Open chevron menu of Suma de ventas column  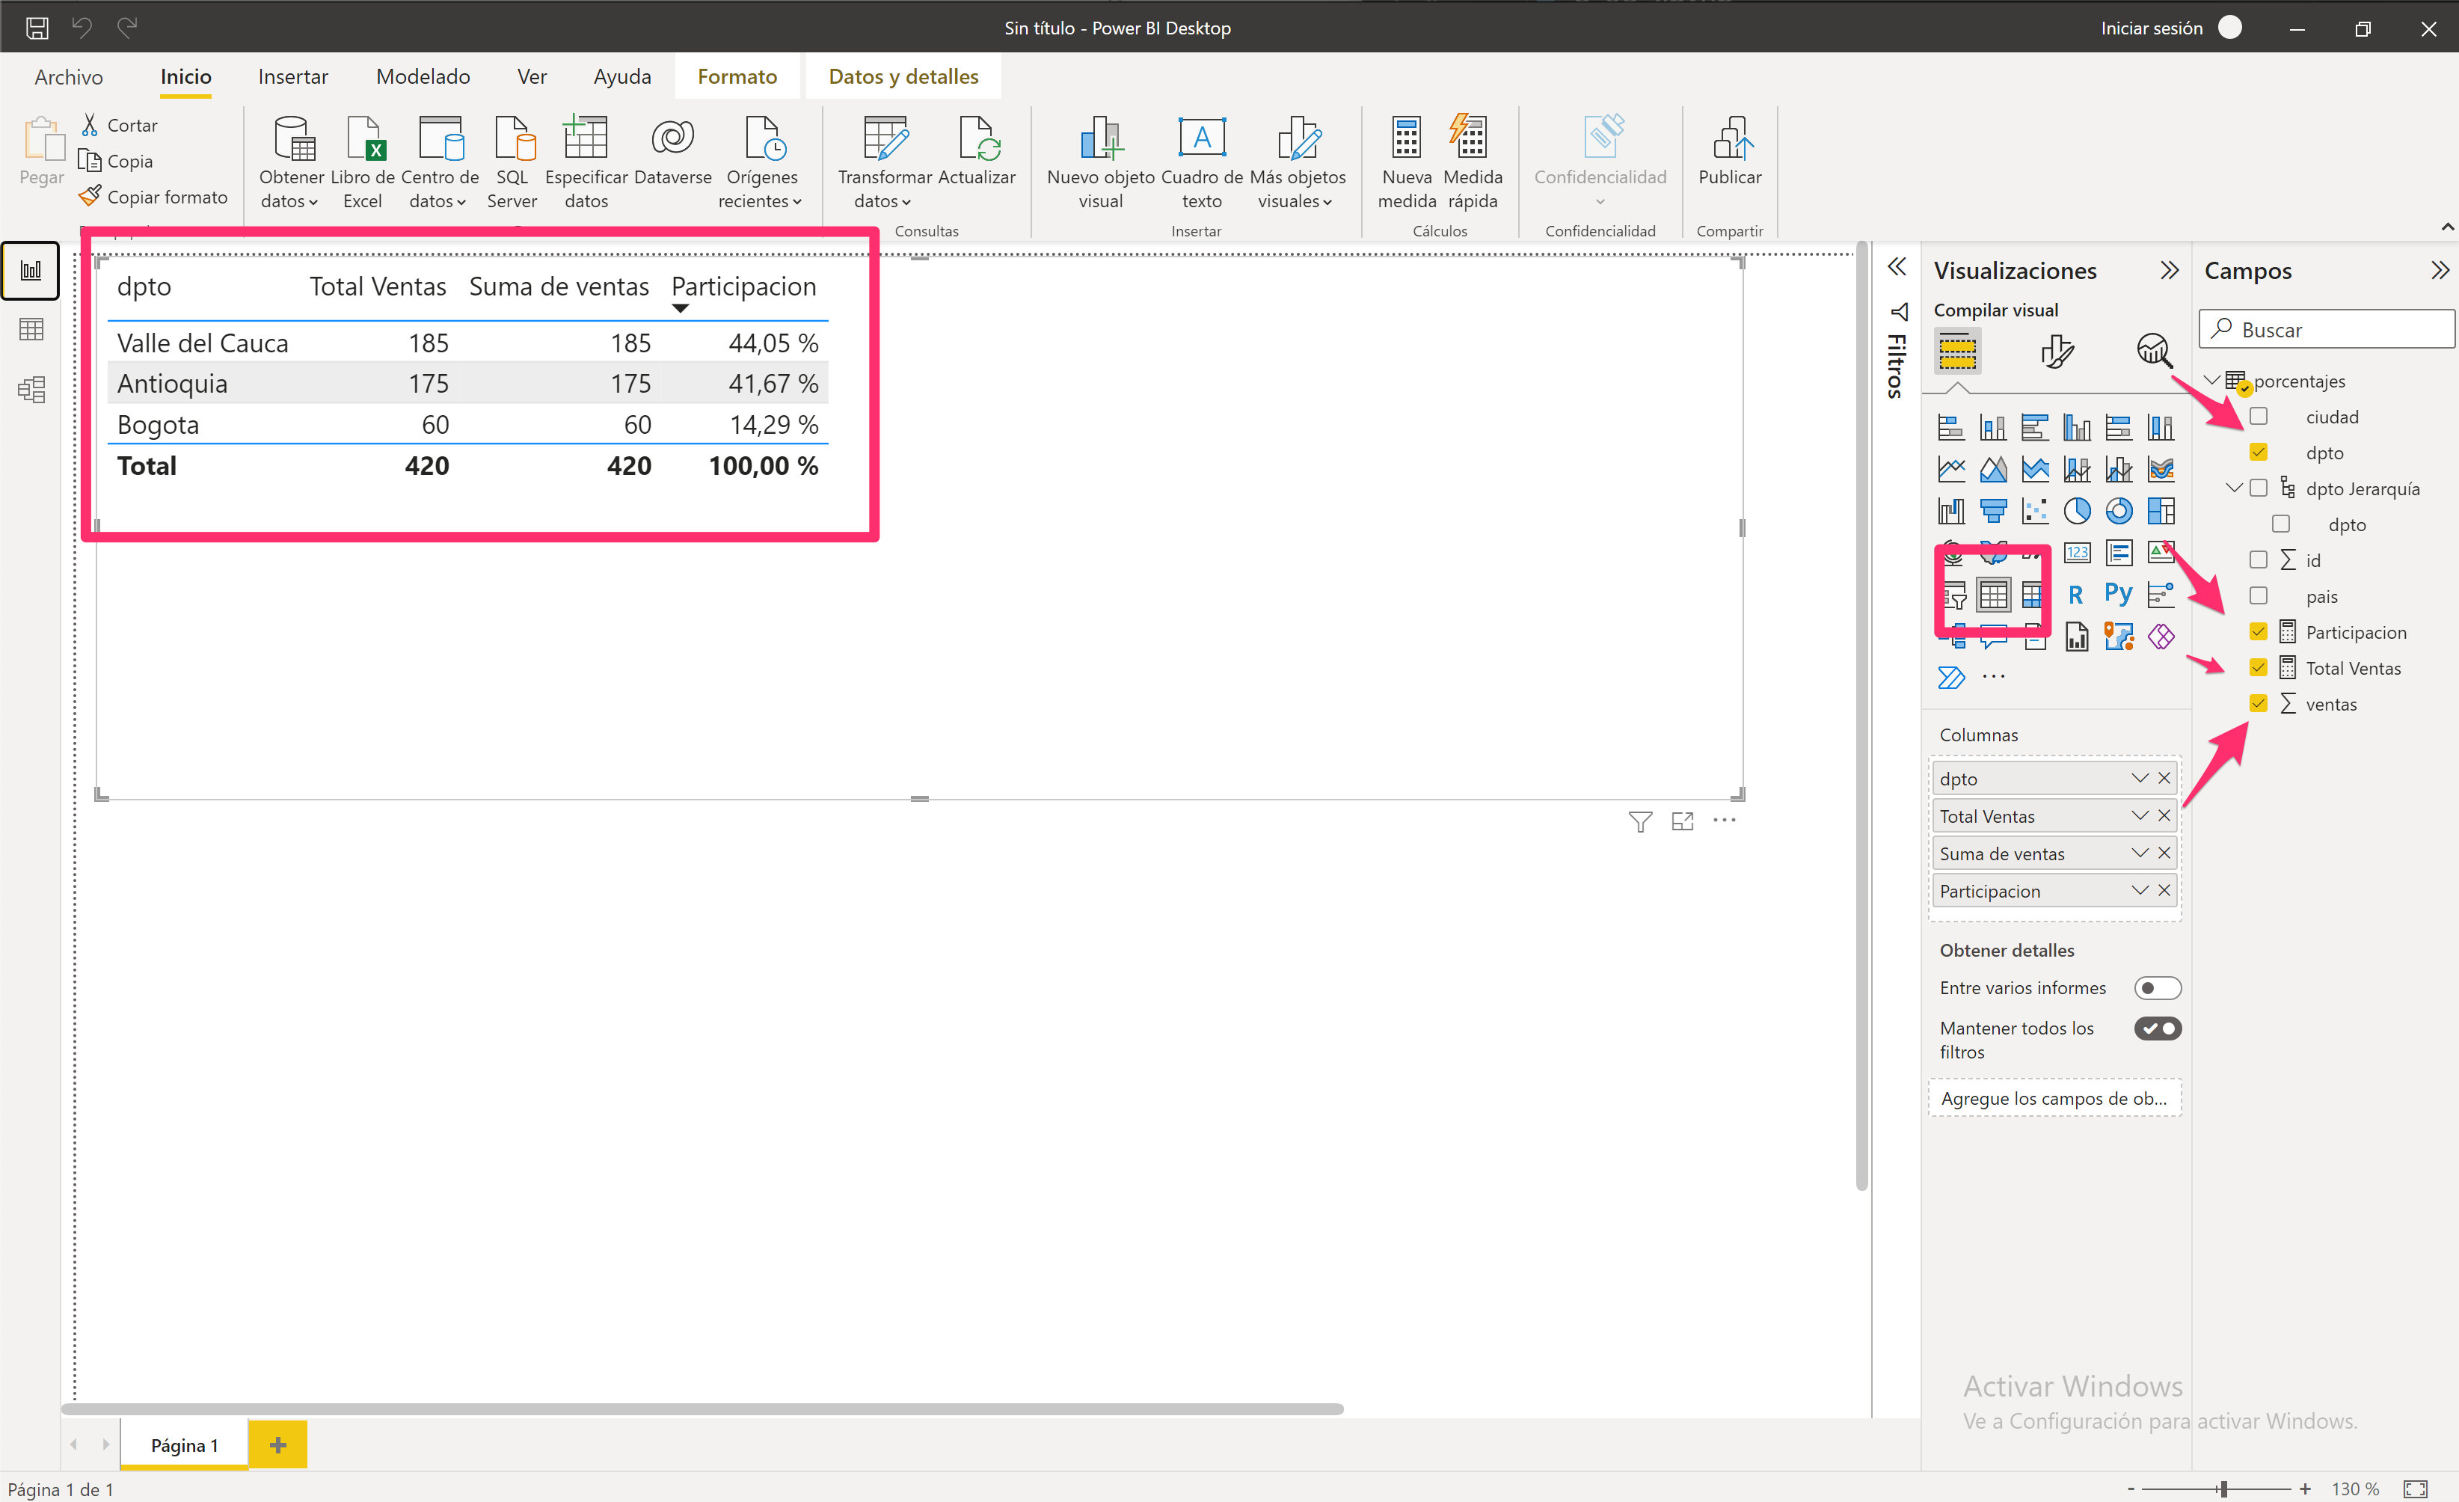[2140, 853]
